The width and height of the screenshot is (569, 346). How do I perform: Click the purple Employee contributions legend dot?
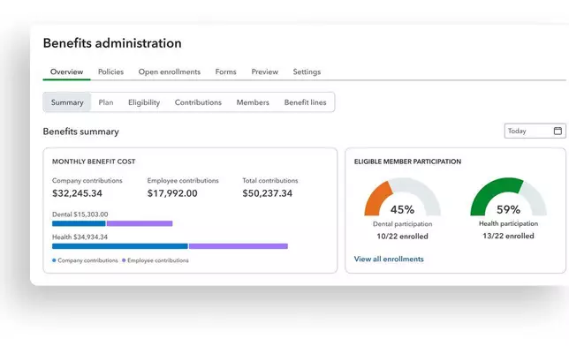124,260
